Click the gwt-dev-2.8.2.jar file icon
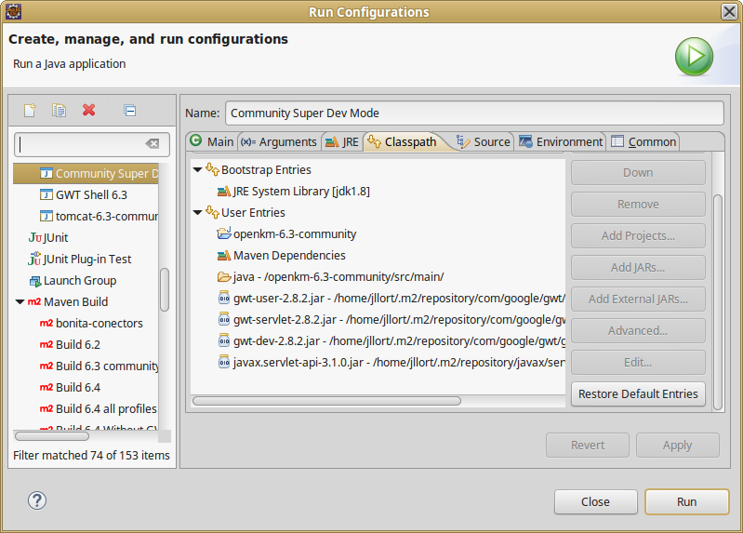743x533 pixels. click(x=224, y=340)
